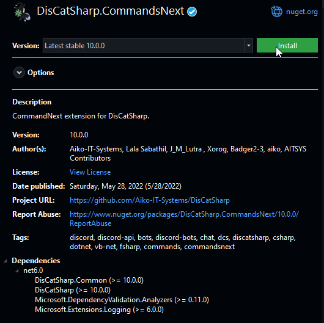This screenshot has height=323, width=324.
Task: Click the nuget.org globe icon
Action: [276, 12]
